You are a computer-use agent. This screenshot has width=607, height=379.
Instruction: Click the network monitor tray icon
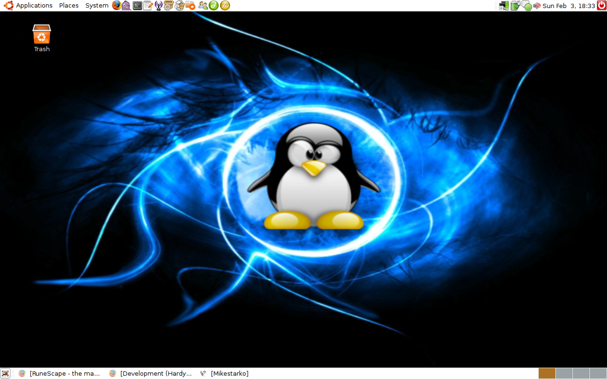tap(504, 6)
